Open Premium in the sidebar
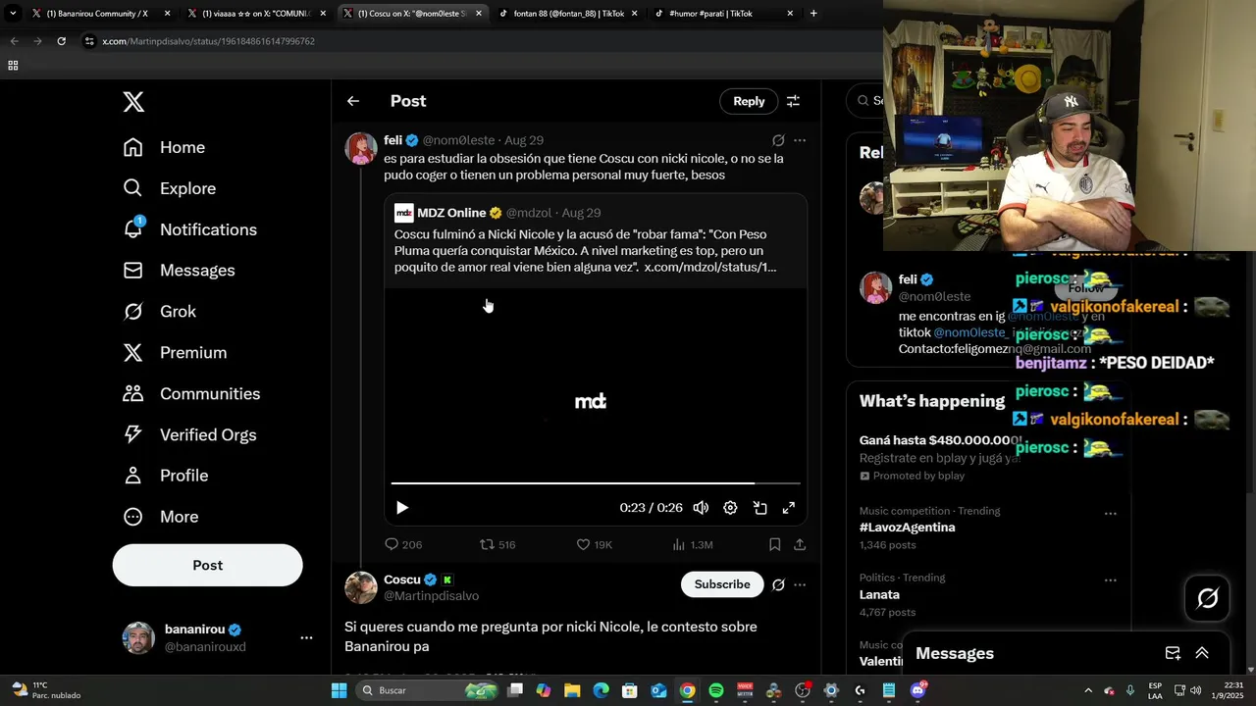This screenshot has width=1256, height=706. [x=174, y=353]
